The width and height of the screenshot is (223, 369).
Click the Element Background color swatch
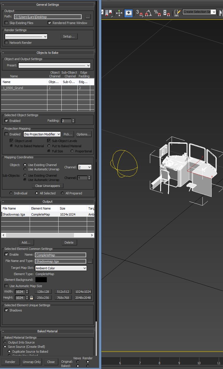click(41, 280)
